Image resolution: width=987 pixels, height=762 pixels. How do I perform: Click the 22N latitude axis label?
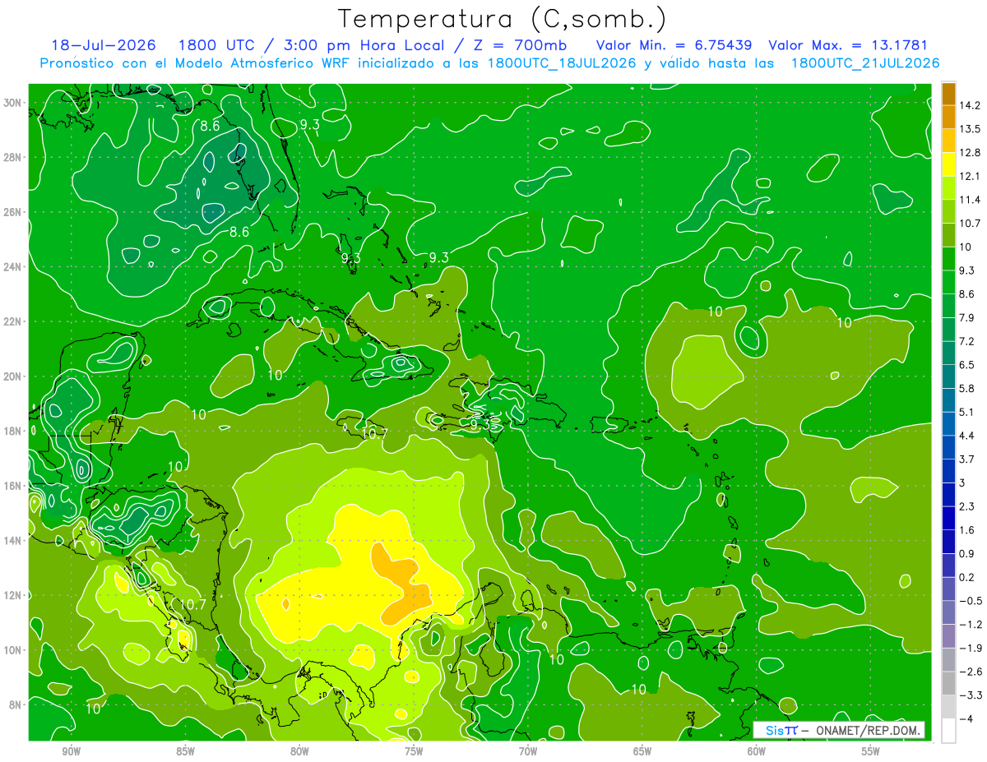click(x=13, y=321)
